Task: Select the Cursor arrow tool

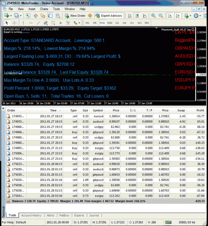Action: (x=6, y=23)
